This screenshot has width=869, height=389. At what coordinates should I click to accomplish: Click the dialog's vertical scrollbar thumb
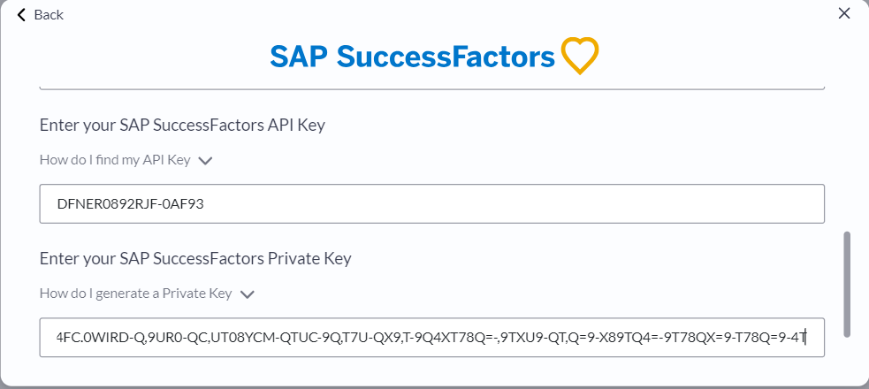[x=846, y=285]
